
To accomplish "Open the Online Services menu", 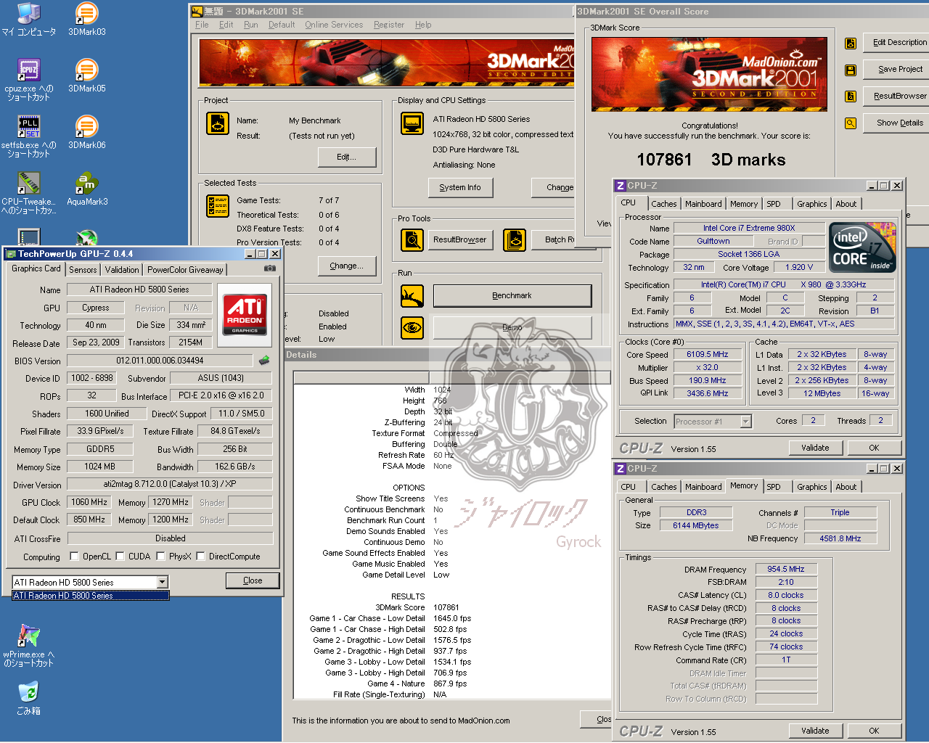I will (x=334, y=25).
